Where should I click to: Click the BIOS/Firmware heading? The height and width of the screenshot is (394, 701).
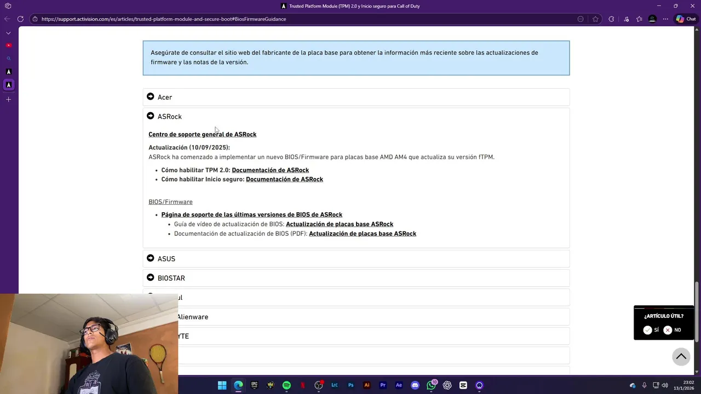(x=170, y=202)
